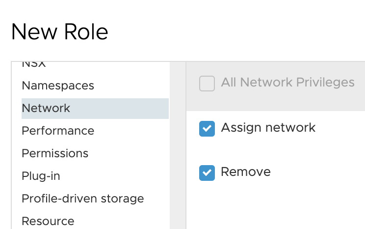Uncheck the Remove privilege checkbox
This screenshot has height=229, width=365.
pyautogui.click(x=207, y=173)
